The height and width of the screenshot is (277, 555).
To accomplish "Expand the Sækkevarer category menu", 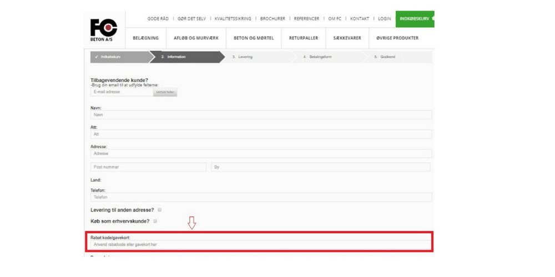I will tap(347, 38).
